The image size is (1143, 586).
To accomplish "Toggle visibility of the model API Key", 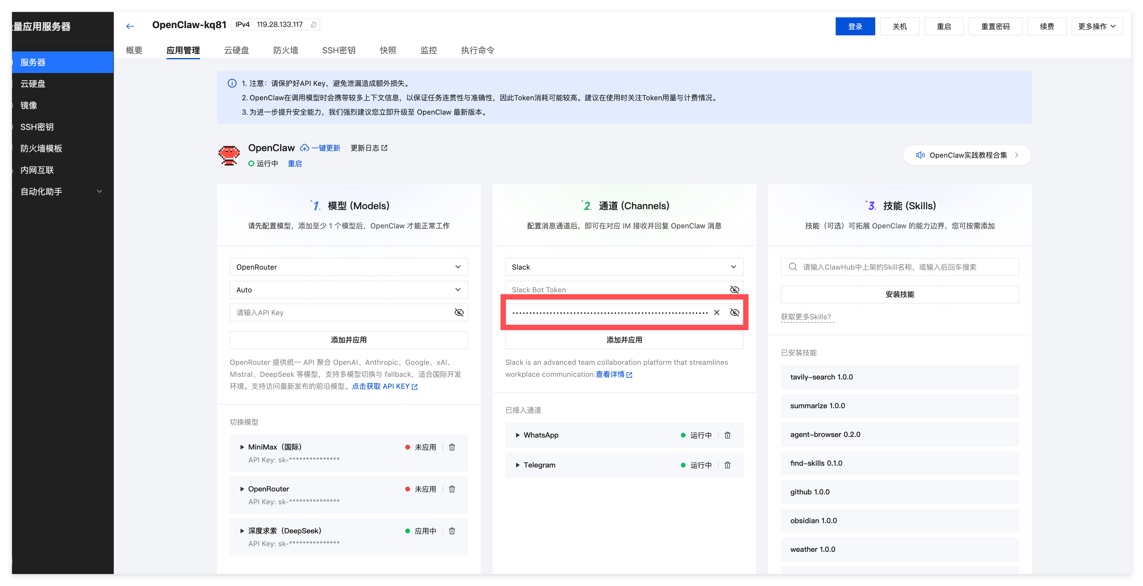I will (459, 312).
